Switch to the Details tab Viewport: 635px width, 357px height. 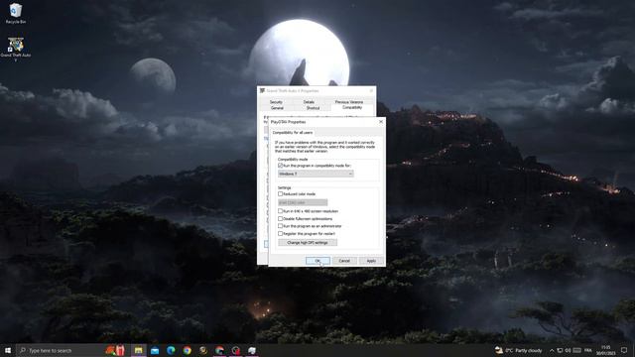309,102
